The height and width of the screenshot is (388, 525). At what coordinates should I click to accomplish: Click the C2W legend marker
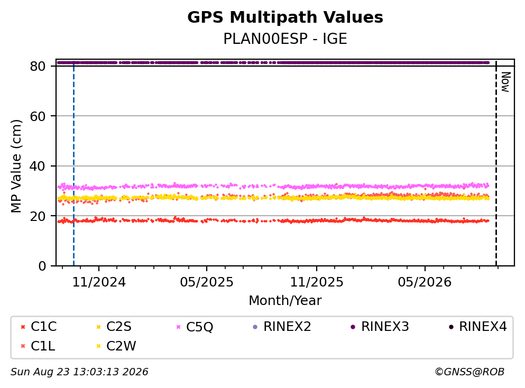click(x=98, y=346)
